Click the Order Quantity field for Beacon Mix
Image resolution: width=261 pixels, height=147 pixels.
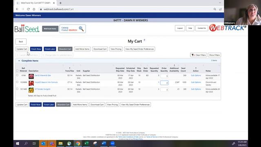coord(164,83)
